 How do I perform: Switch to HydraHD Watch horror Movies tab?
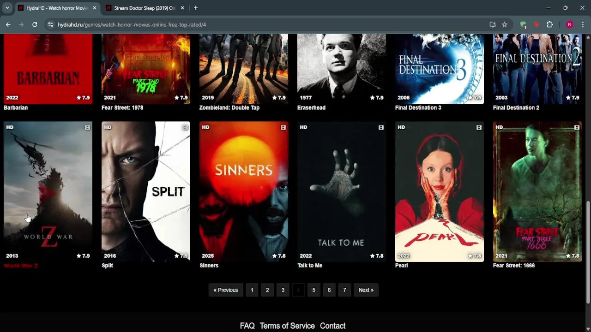57,8
